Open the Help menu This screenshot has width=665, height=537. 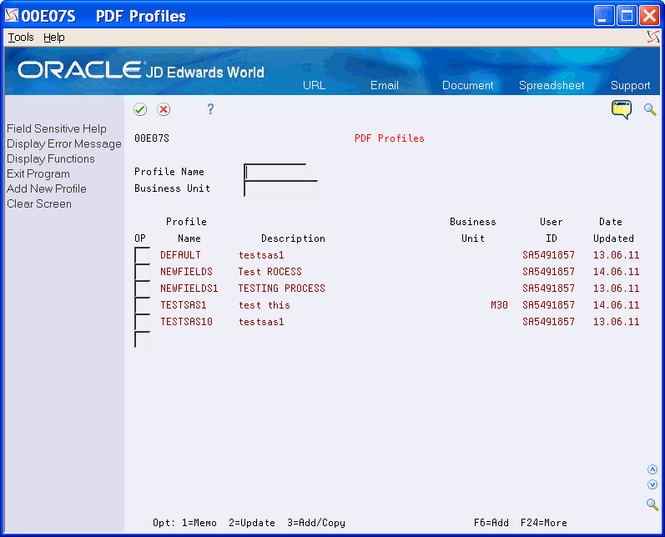tap(54, 38)
